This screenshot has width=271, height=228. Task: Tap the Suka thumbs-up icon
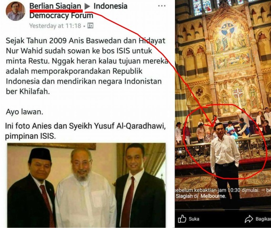pyautogui.click(x=182, y=219)
